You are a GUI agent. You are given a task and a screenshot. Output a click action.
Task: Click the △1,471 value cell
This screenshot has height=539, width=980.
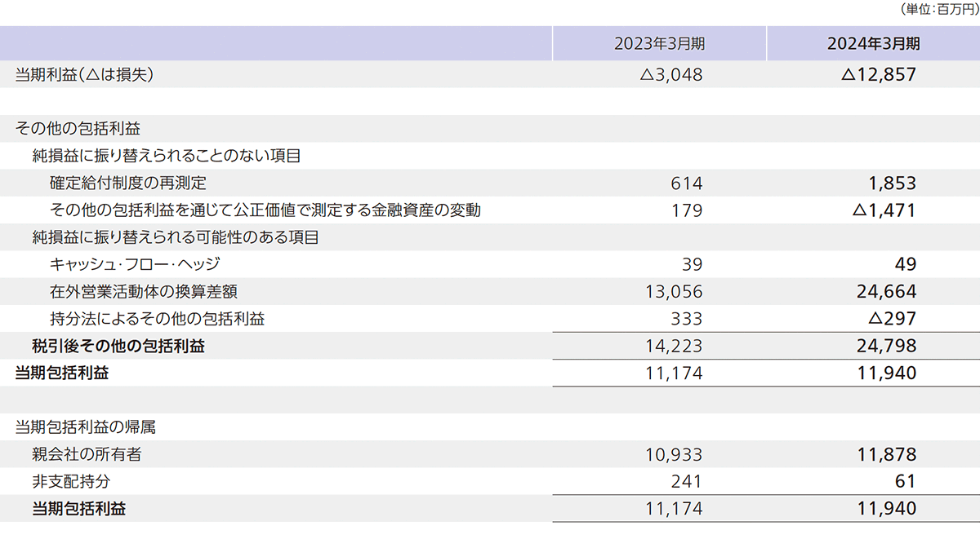coord(884,210)
